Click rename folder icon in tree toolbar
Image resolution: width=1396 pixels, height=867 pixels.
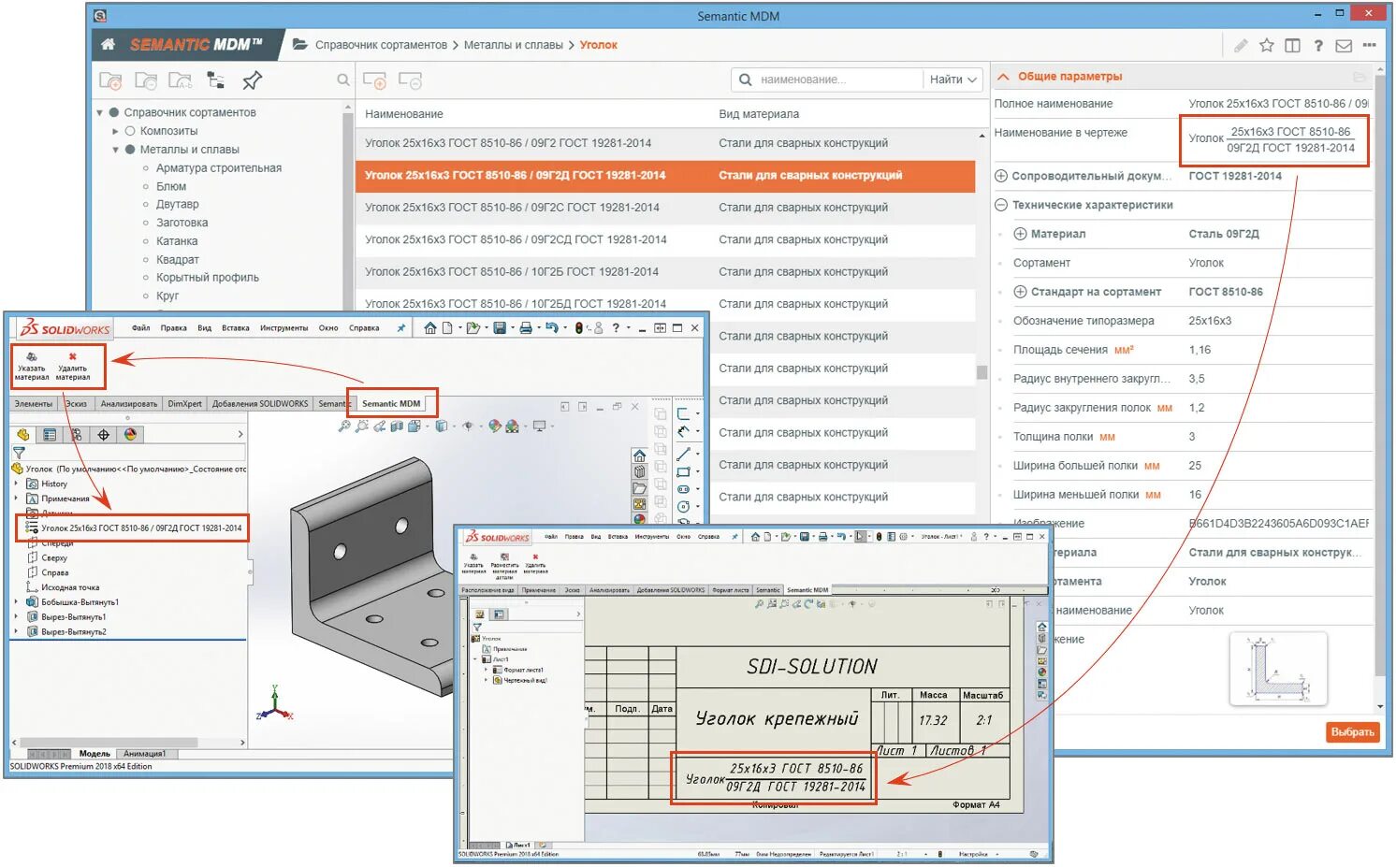click(x=180, y=80)
